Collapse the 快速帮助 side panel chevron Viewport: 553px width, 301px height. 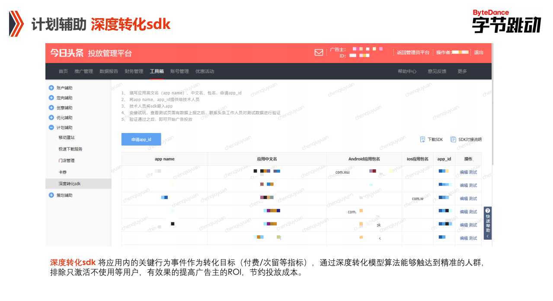pos(488,237)
